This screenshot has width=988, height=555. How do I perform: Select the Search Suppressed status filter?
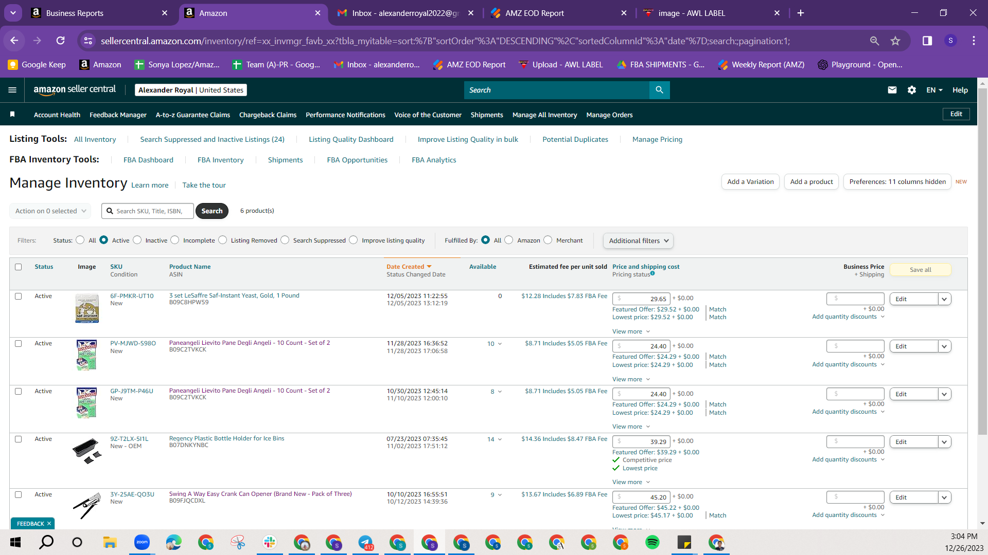(285, 240)
